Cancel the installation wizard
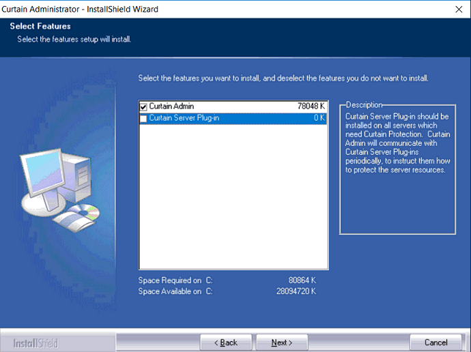 coord(436,342)
